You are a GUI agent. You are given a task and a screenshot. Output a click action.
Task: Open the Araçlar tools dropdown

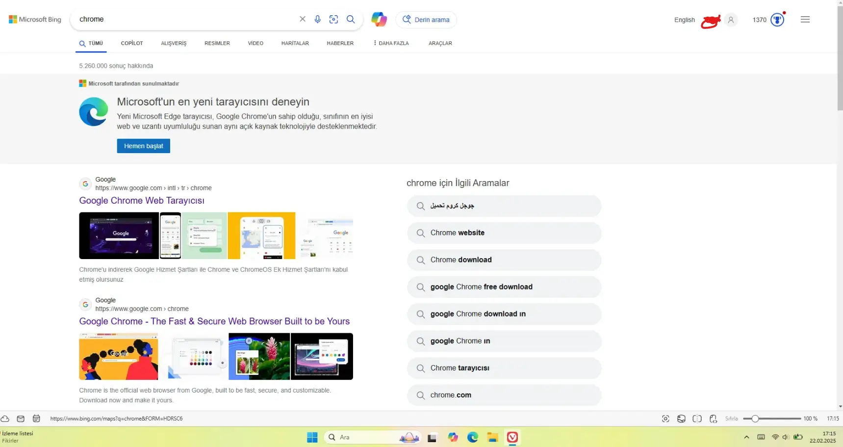[440, 43]
